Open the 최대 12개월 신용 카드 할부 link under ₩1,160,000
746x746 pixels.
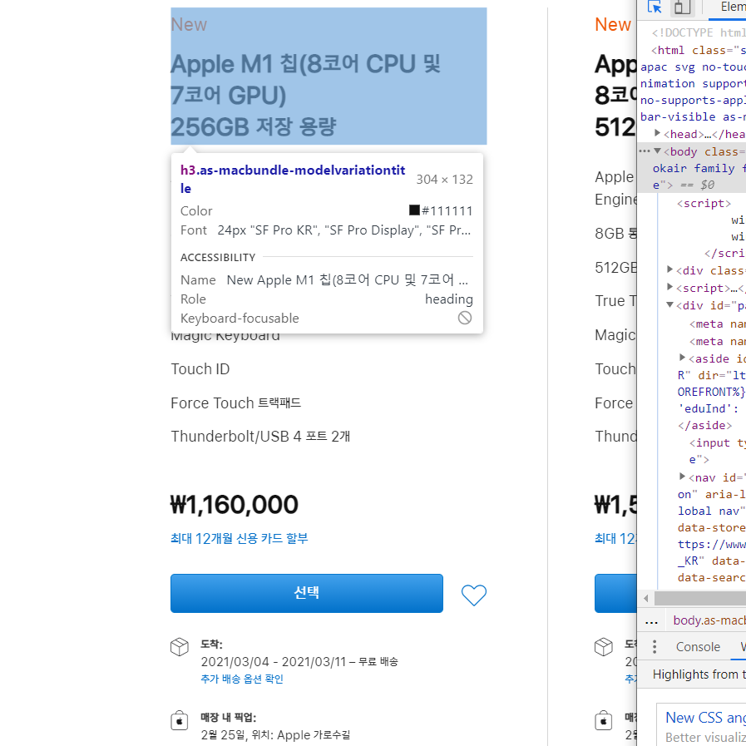point(240,539)
